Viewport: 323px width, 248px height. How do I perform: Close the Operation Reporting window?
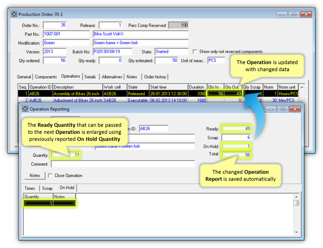[295, 109]
